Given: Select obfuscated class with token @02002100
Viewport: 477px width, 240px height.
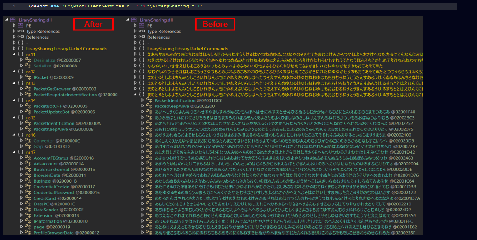Looking at the screenshot, I should (283, 135).
